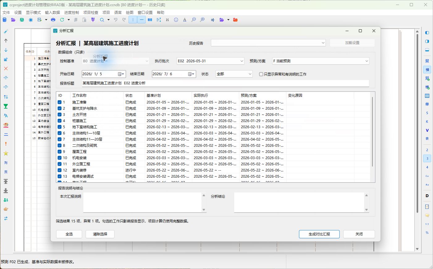Screen dimensions: 433x269
Task: Uncheck task 2 基坑支护与降水 checkbox
Action: click(60, 108)
